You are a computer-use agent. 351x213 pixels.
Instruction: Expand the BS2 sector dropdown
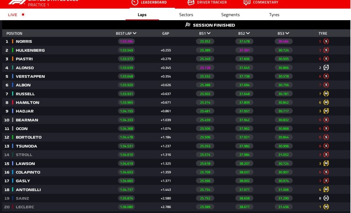[248, 34]
